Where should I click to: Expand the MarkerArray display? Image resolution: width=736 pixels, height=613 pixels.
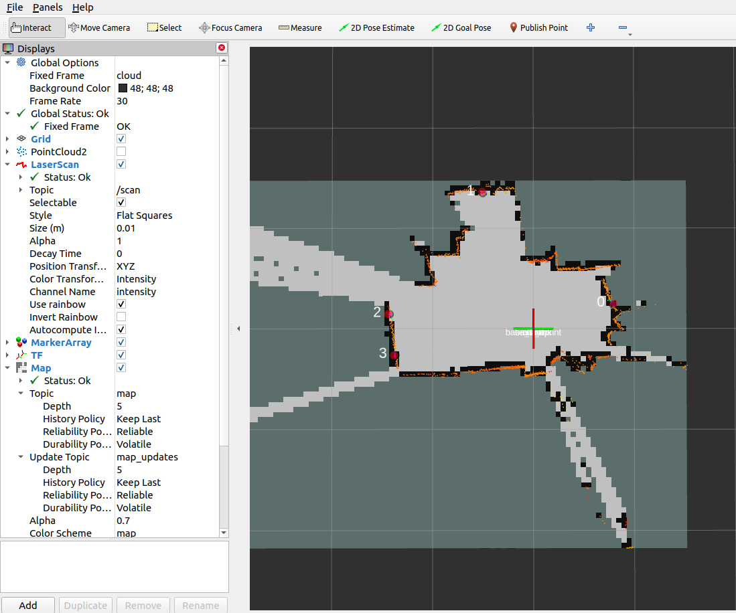pos(7,342)
